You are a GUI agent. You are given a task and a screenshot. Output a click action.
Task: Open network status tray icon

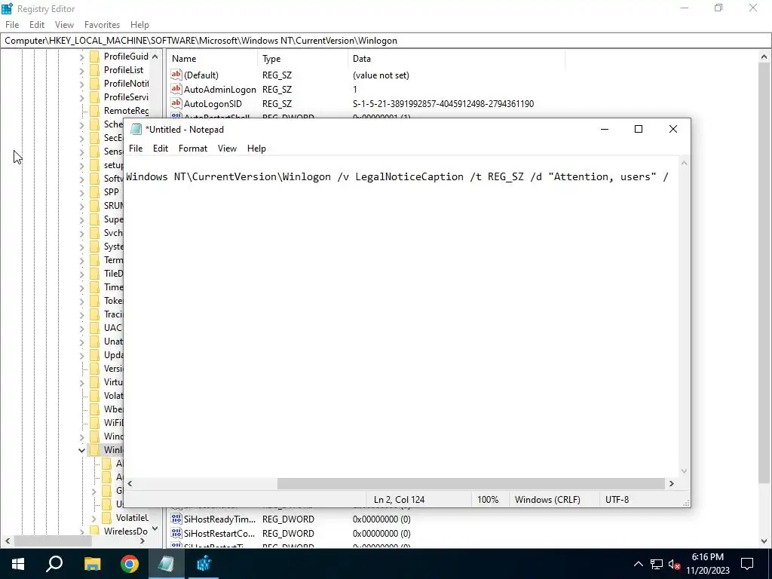[x=657, y=564]
